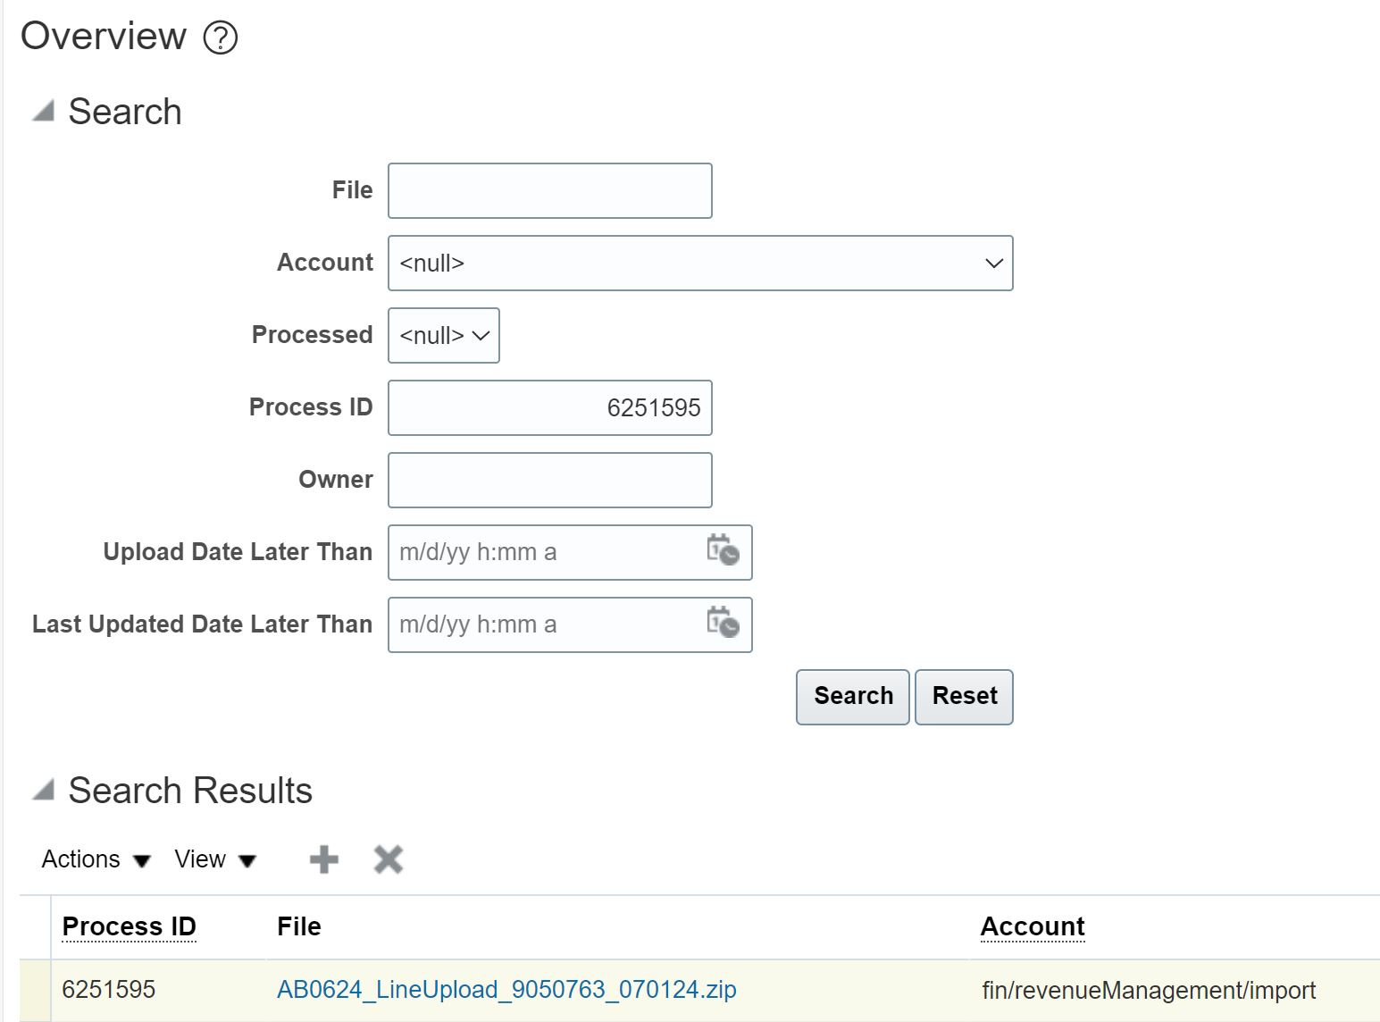
Task: Click the View dropdown arrow icon
Action: [x=248, y=861]
